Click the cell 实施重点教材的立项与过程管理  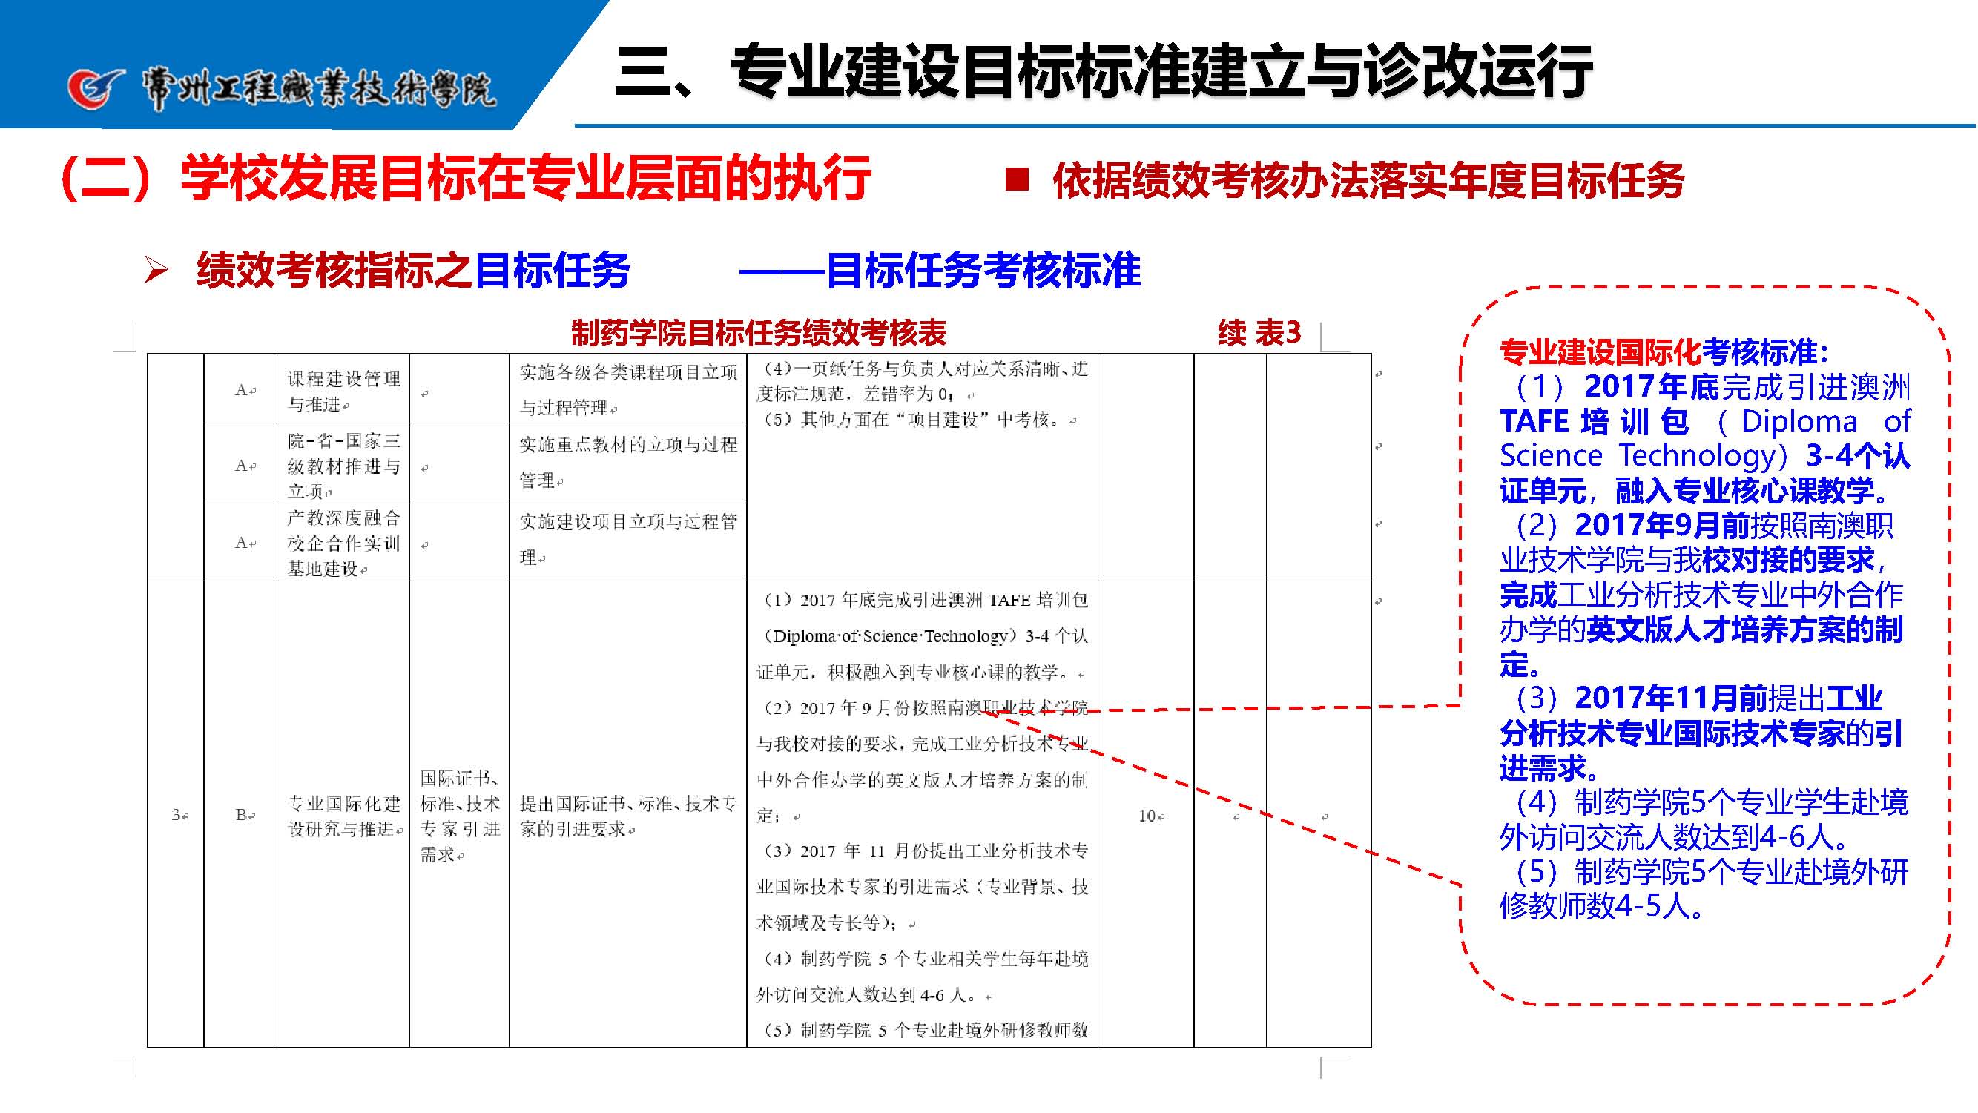[627, 462]
